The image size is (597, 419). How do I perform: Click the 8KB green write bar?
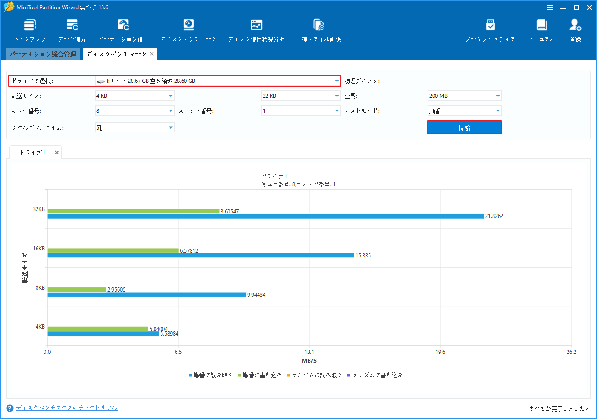[77, 289]
